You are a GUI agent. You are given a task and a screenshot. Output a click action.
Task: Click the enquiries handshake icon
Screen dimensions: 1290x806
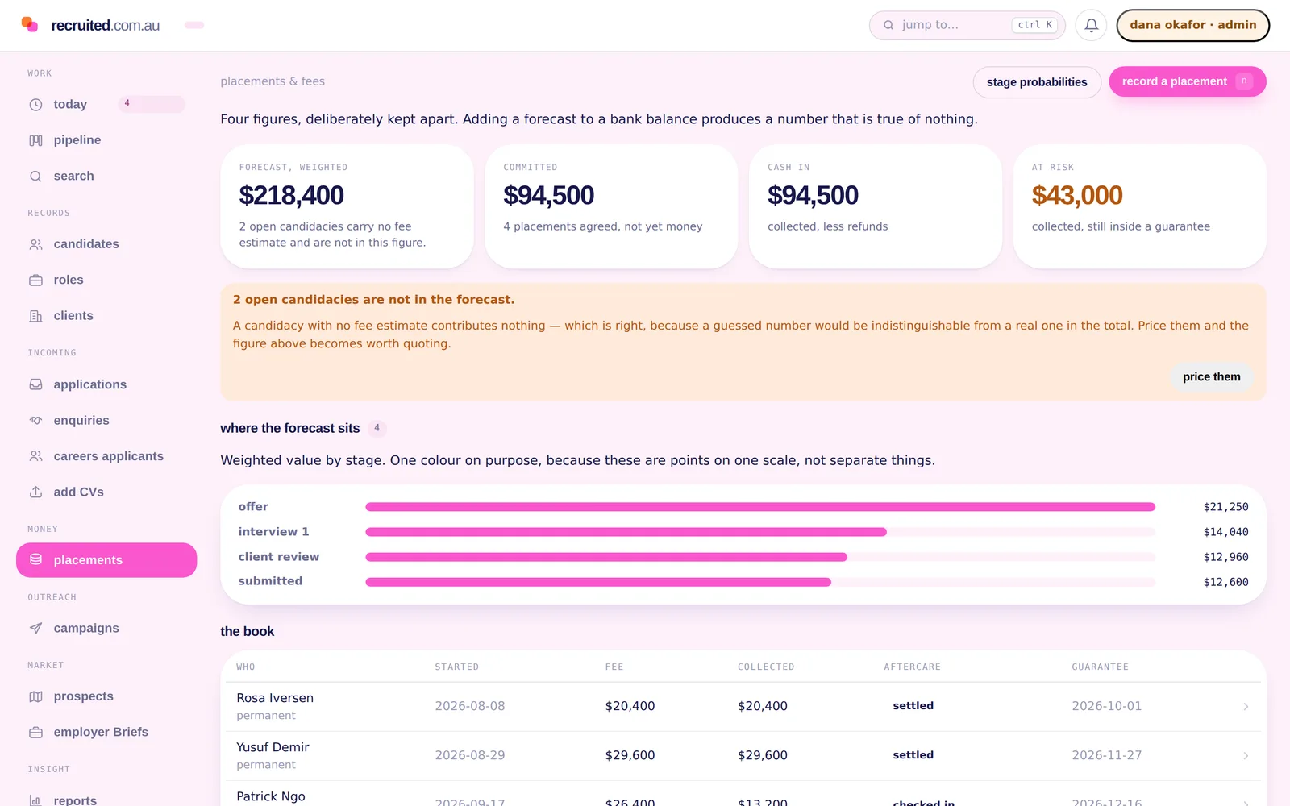pyautogui.click(x=35, y=421)
